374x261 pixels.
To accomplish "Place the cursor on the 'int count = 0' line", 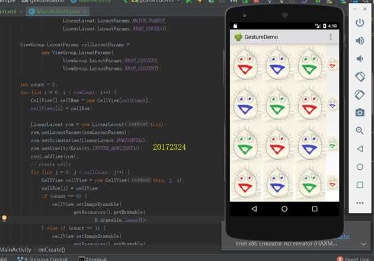I will pos(39,85).
